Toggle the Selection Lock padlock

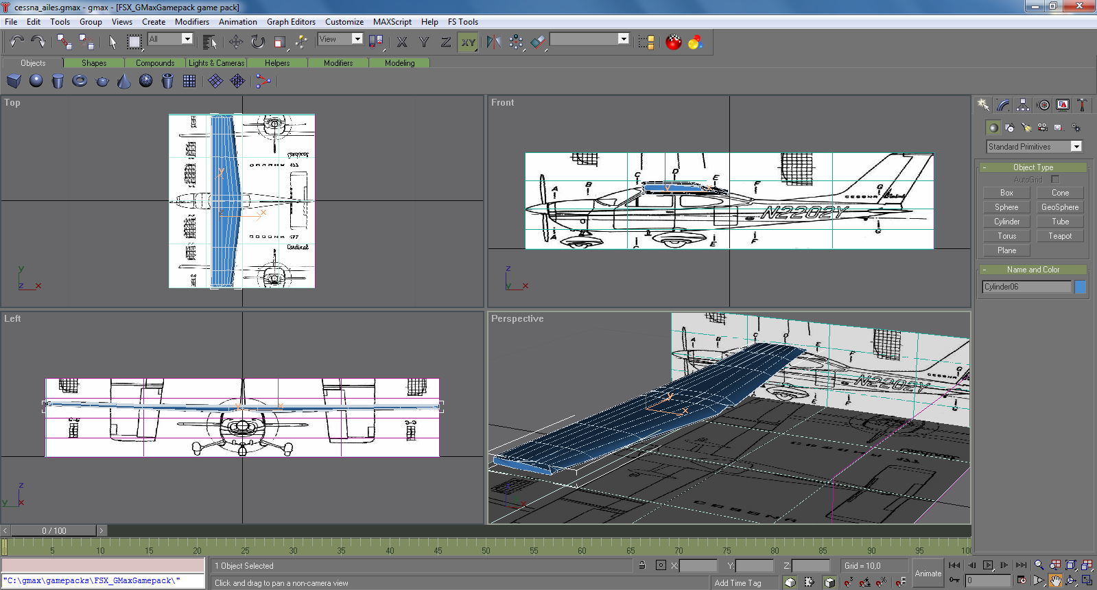coord(642,565)
